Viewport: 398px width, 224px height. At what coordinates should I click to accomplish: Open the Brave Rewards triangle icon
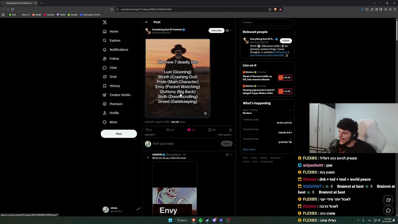pyautogui.click(x=280, y=9)
